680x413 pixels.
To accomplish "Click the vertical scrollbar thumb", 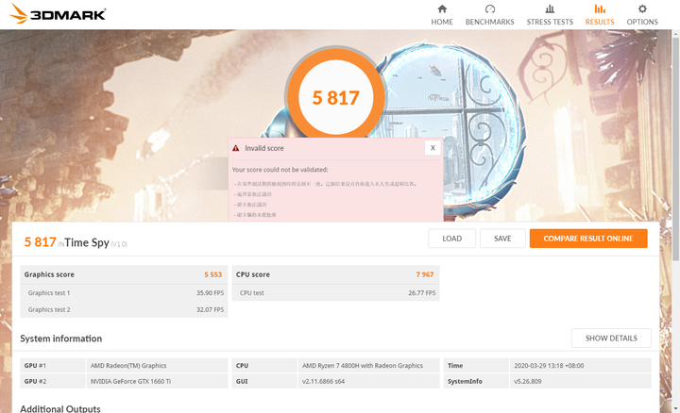I will pyautogui.click(x=675, y=148).
